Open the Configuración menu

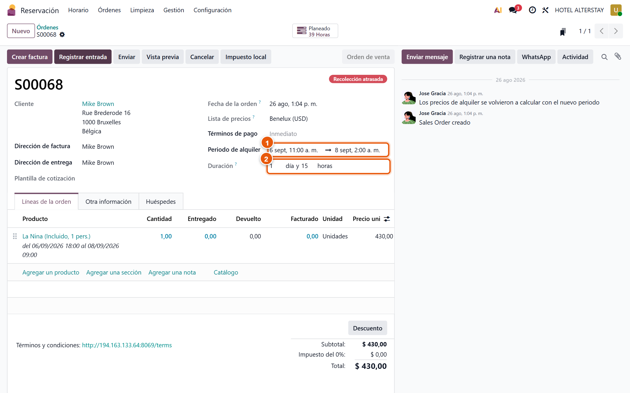(x=213, y=10)
